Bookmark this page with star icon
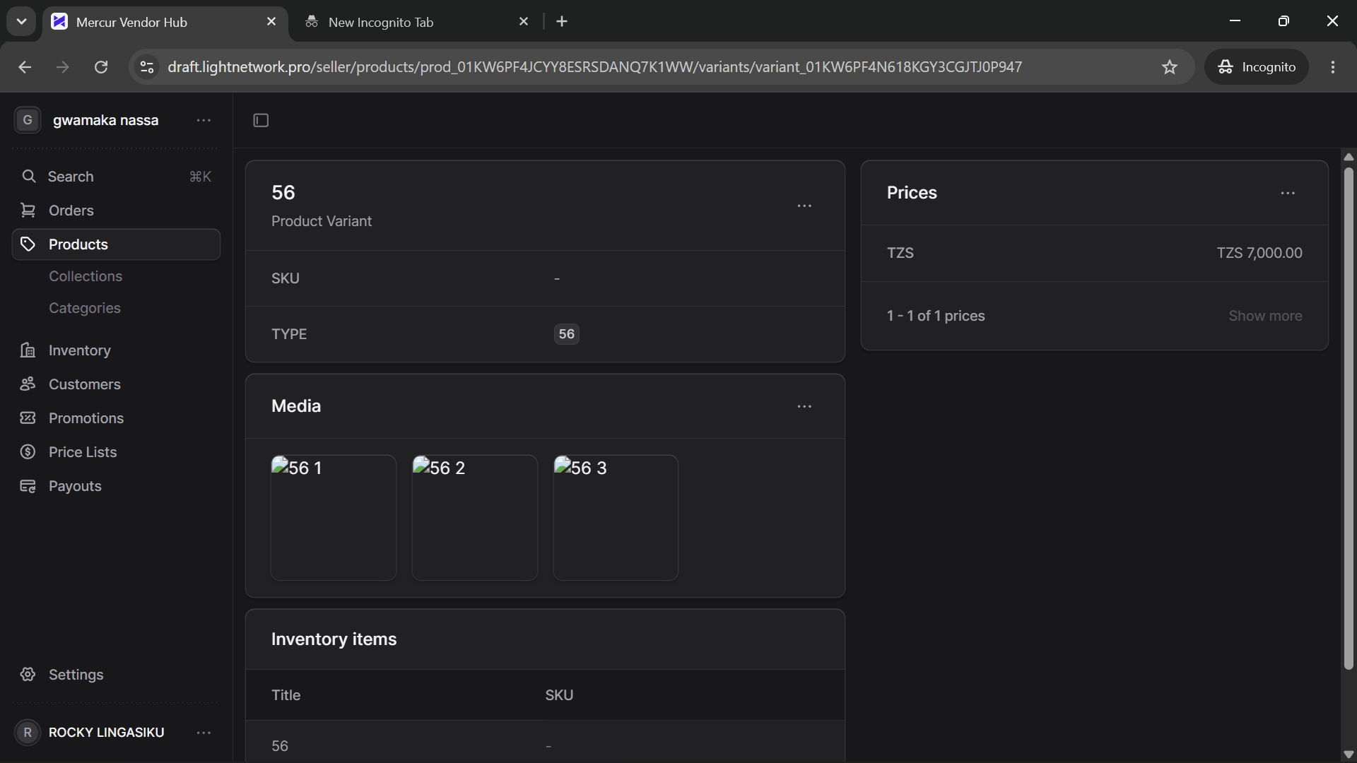This screenshot has width=1357, height=763. click(x=1170, y=67)
